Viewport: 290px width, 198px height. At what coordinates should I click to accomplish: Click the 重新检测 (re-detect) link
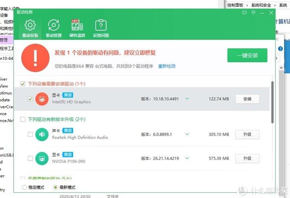(167, 66)
